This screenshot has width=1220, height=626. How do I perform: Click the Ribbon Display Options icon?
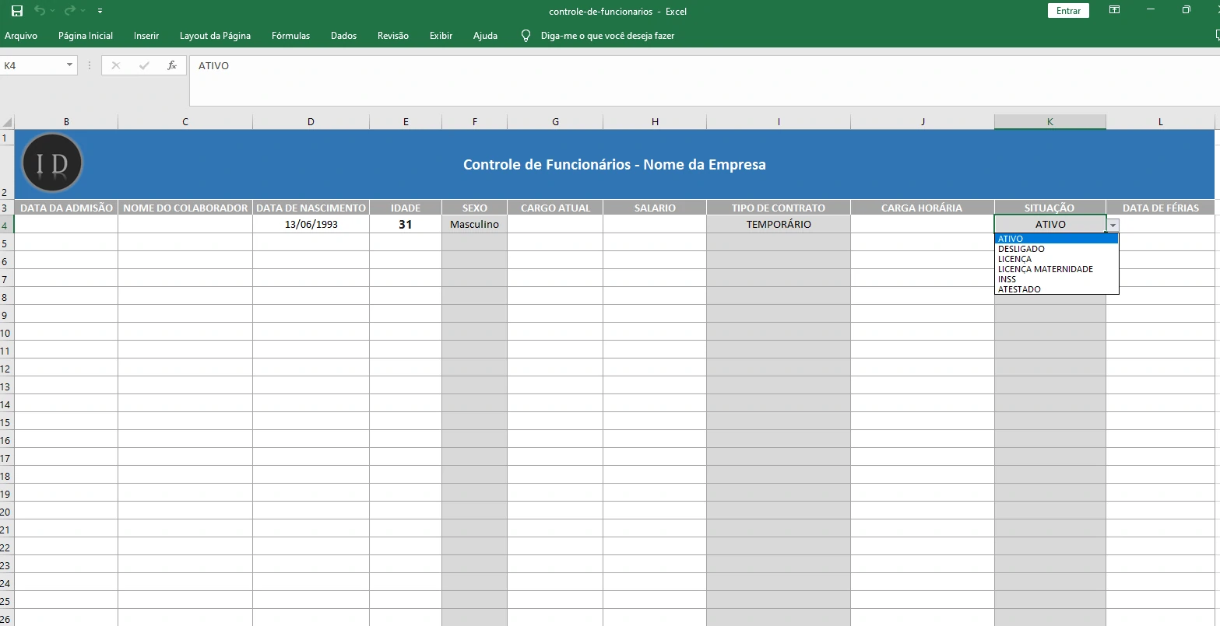click(x=1114, y=10)
